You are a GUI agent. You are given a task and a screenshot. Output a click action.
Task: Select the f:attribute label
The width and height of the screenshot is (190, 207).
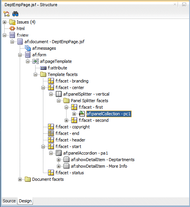[x=57, y=68]
